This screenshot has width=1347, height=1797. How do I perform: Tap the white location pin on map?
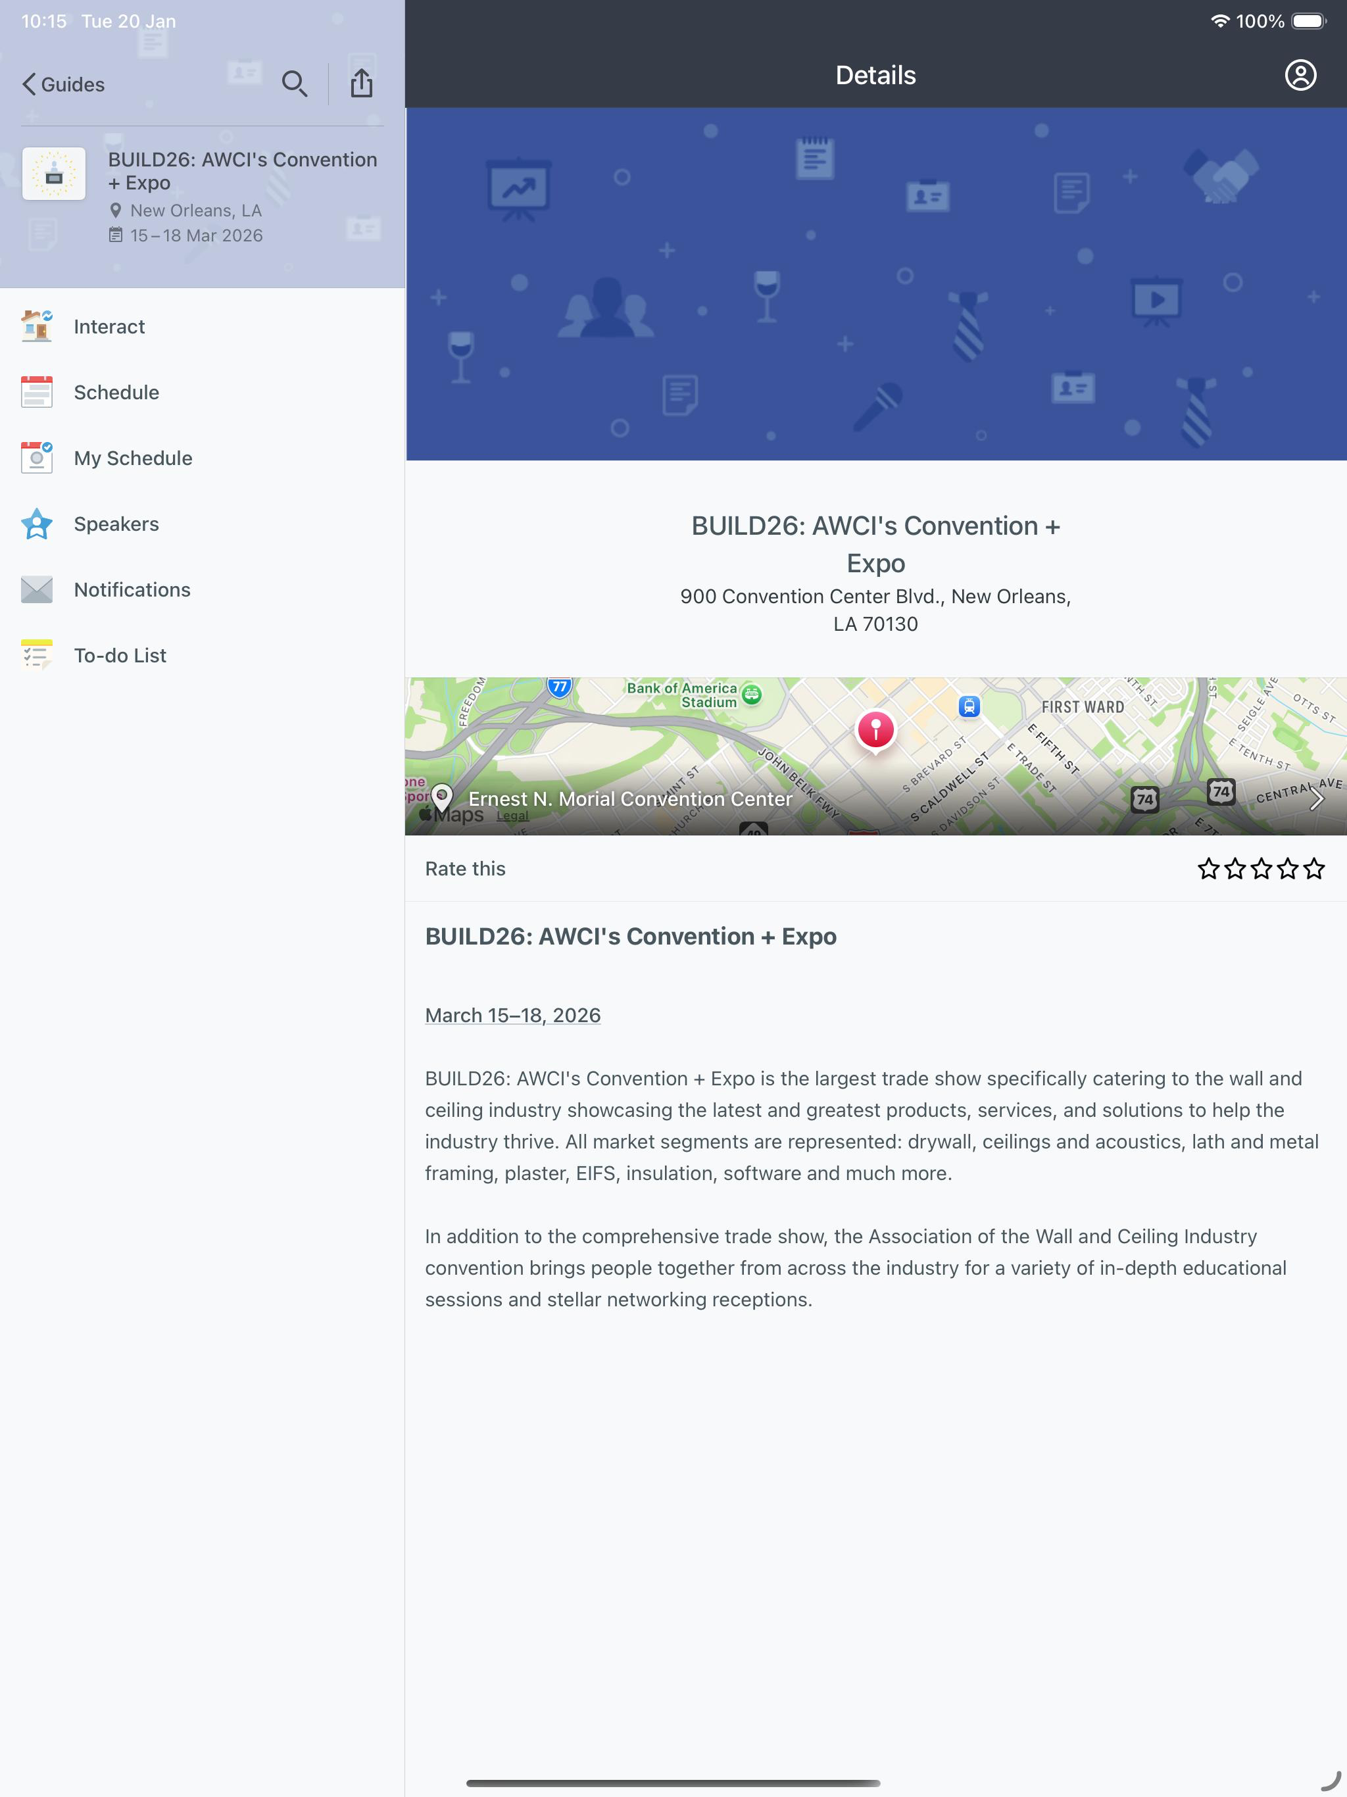(x=442, y=797)
